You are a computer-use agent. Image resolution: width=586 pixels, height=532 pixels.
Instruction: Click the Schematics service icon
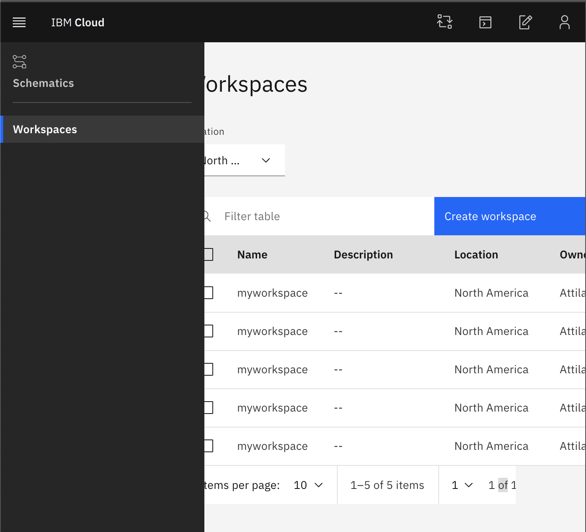[x=20, y=62]
